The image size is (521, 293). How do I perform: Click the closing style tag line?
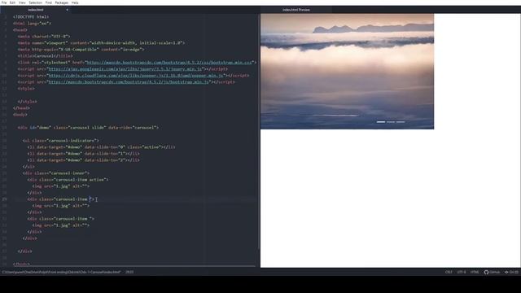point(27,102)
